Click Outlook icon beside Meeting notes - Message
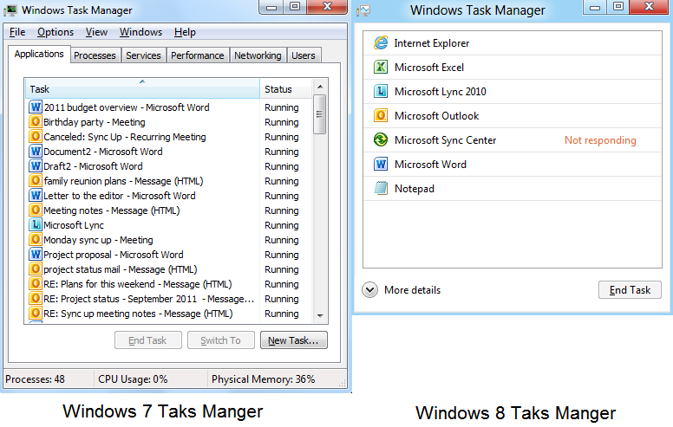This screenshot has width=673, height=427. tap(36, 210)
